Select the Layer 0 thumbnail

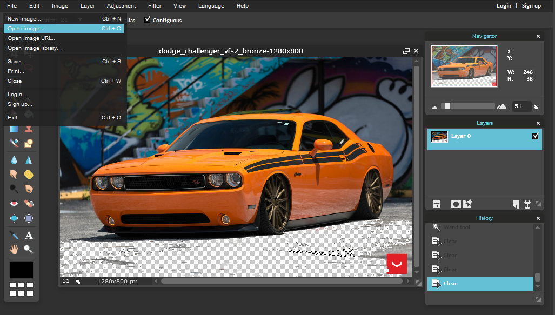(x=439, y=136)
